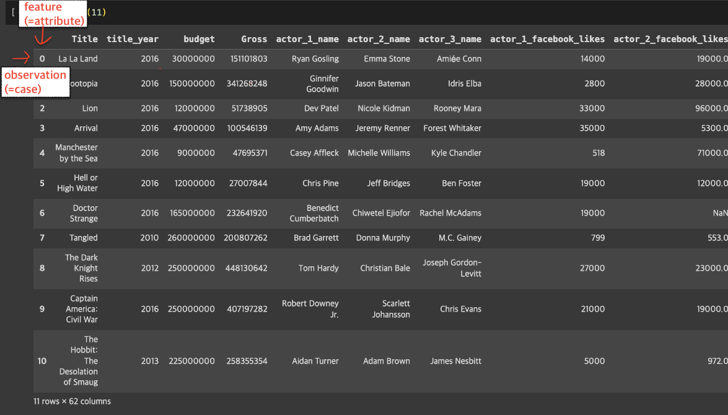
Task: Click budget value 260000000
Action: 191,238
